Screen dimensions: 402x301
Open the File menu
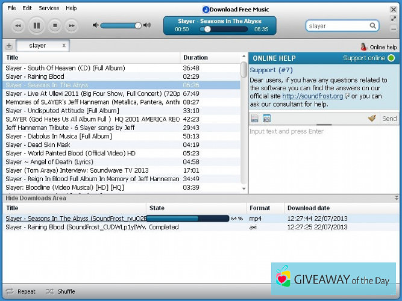(x=11, y=8)
